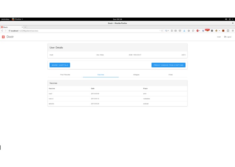
Task: Click the vaccci vaccine cell
Action: coord(51,99)
